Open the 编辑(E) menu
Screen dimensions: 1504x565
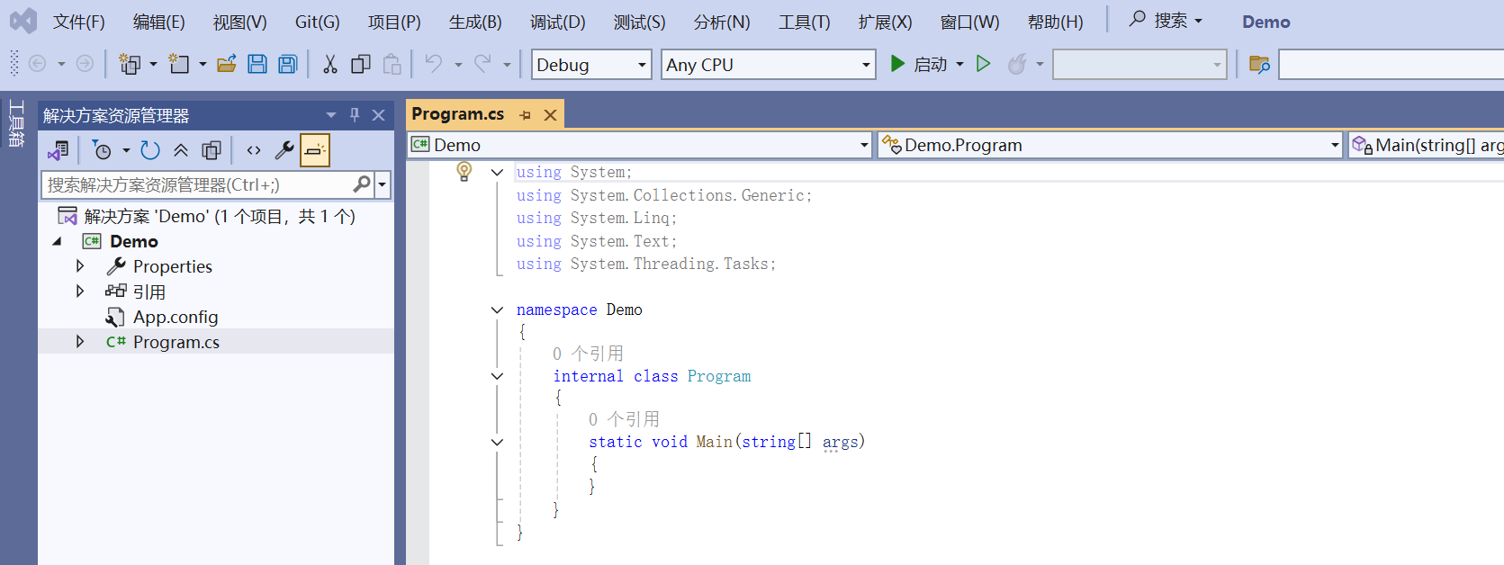tap(159, 22)
